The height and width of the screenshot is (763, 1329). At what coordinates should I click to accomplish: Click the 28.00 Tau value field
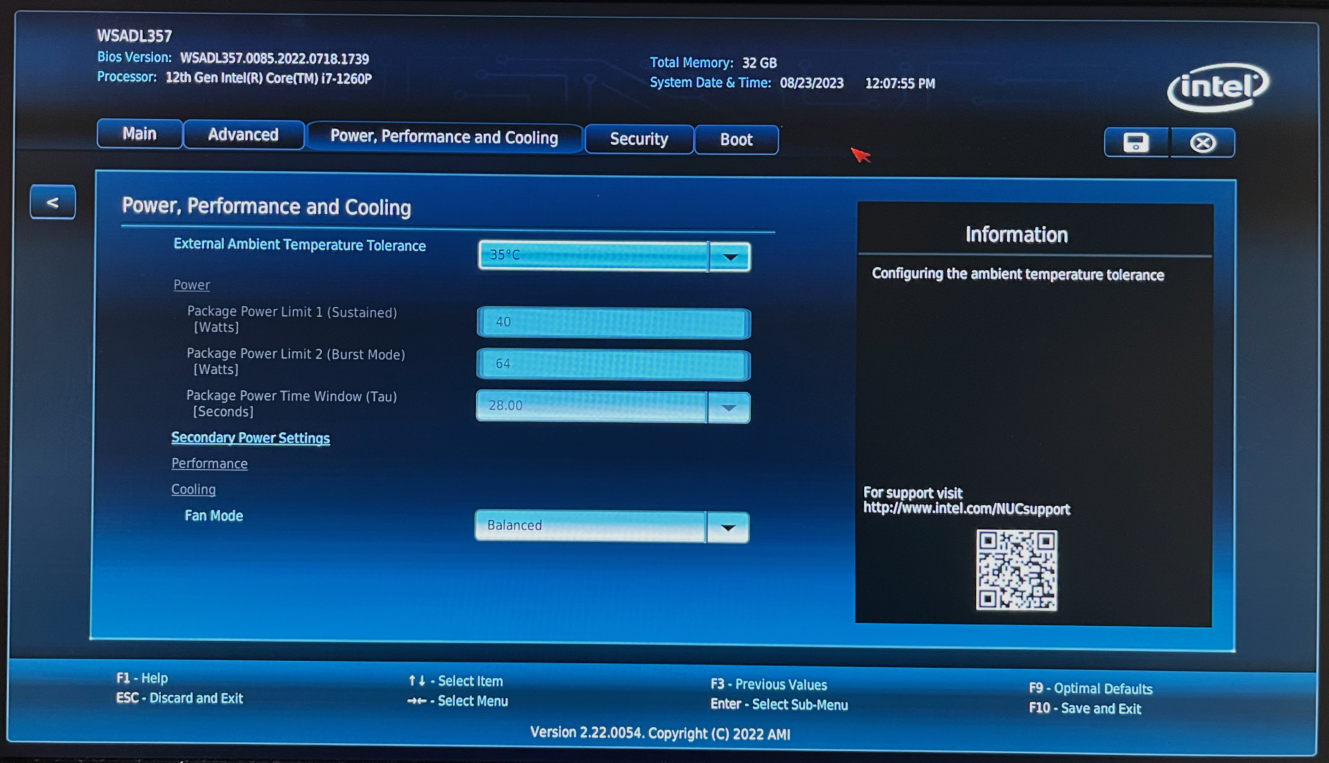point(591,406)
